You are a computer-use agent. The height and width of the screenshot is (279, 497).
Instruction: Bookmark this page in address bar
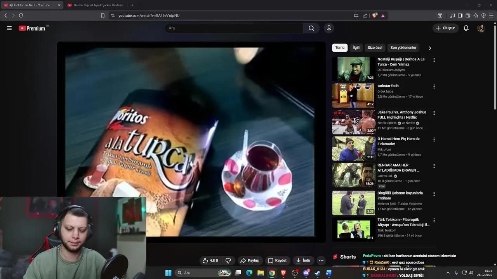[103, 15]
